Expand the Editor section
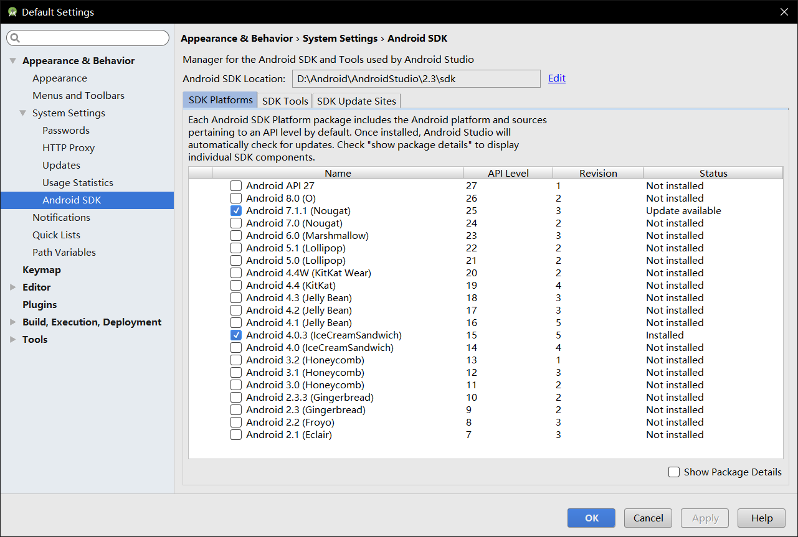Screen dimensions: 798x537 pos(13,287)
